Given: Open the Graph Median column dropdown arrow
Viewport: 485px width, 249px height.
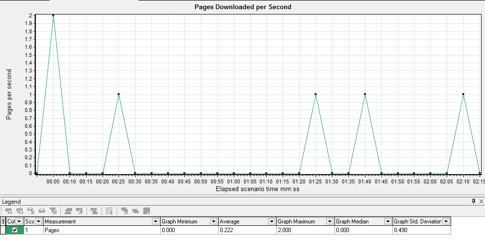Looking at the screenshot, I should click(388, 221).
